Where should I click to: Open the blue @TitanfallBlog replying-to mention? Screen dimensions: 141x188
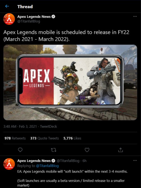click(x=47, y=166)
